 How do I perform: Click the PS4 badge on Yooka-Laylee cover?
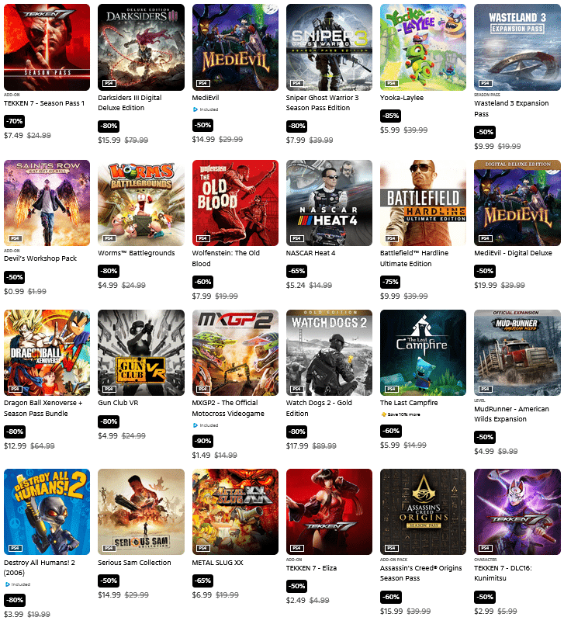[391, 83]
